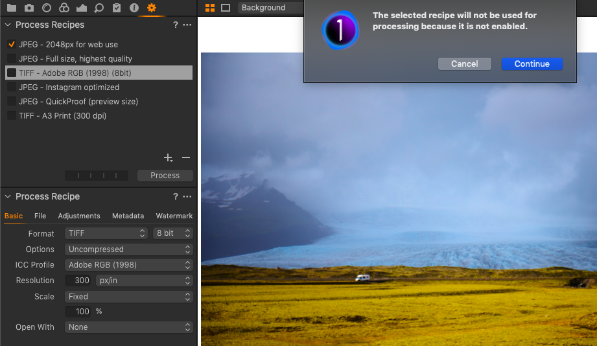Click the Resolution value field 300
597x346 pixels.
78,281
